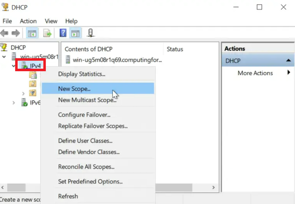Screen dimensions: 295x204
Task: Click the contents pane horizontal scrollbar thumb
Action: click(x=174, y=187)
